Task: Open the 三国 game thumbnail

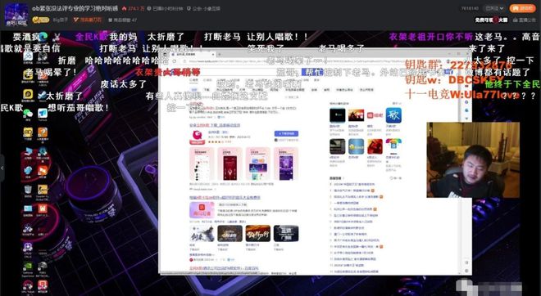Action: click(x=286, y=234)
